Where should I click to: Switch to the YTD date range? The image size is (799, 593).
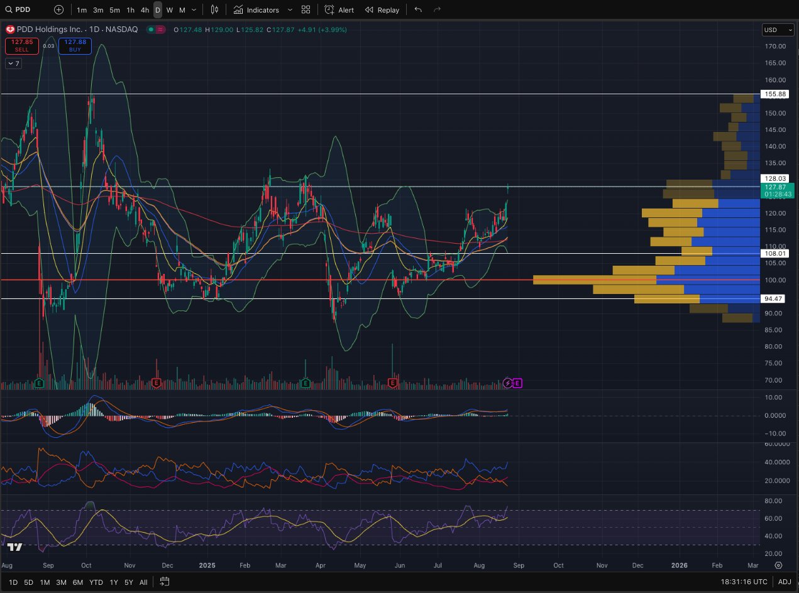click(96, 582)
